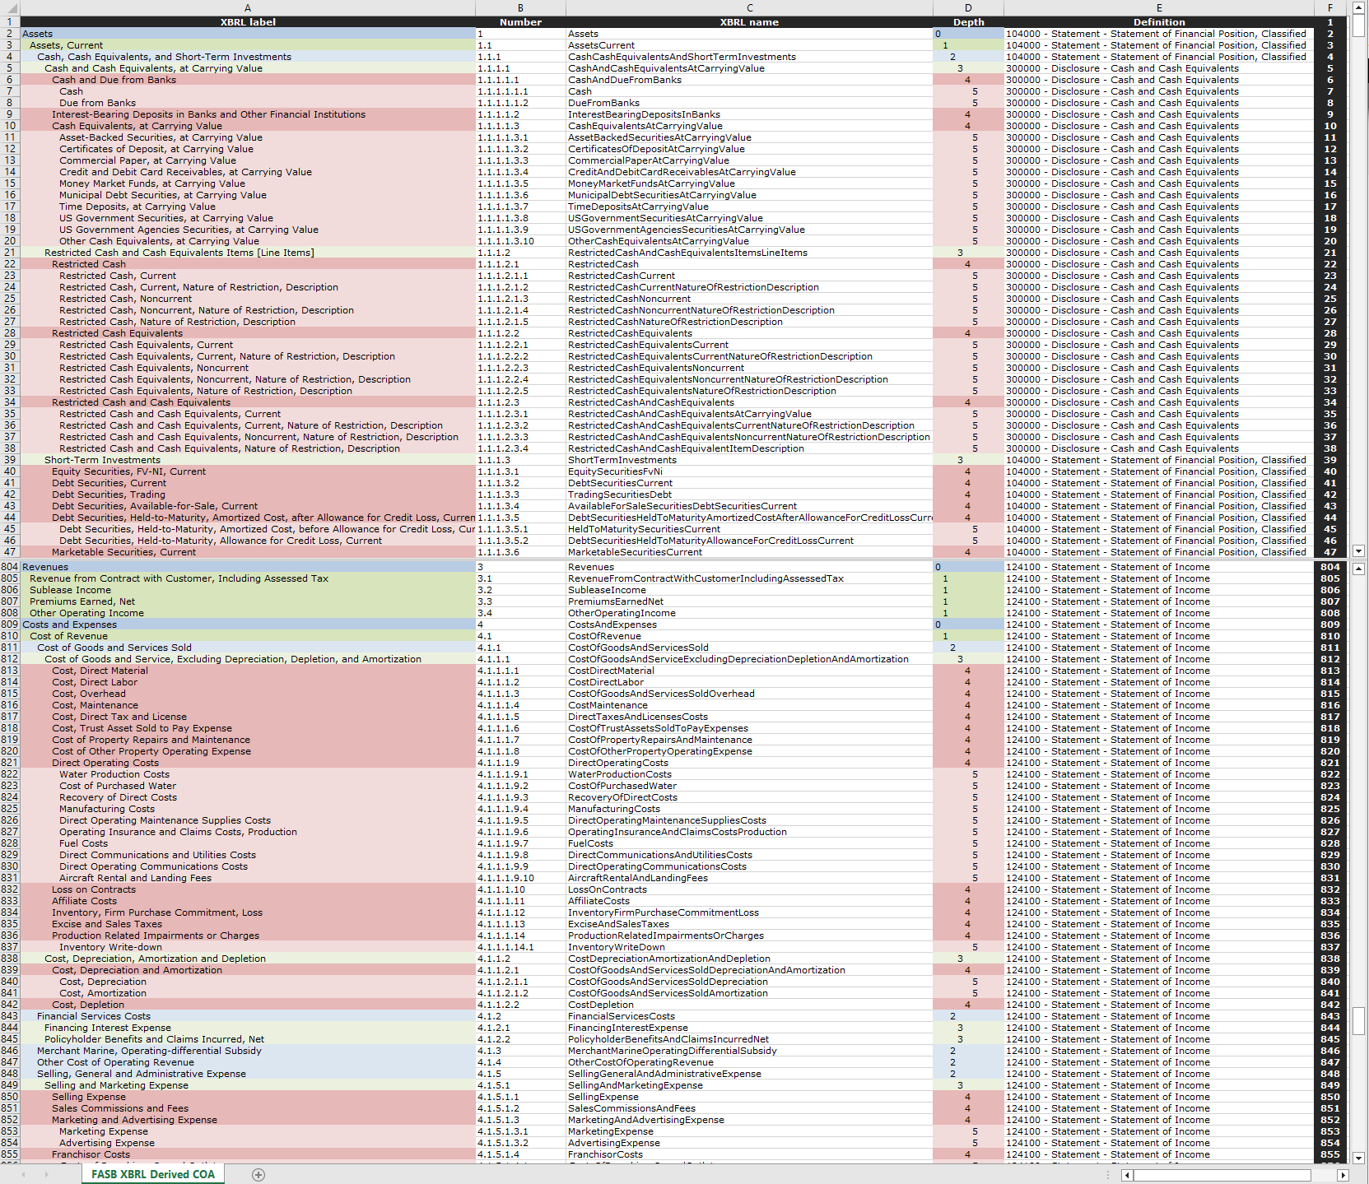This screenshot has height=1184, width=1369.
Task: Select 'Assets, Current' label cell
Action: tap(248, 45)
